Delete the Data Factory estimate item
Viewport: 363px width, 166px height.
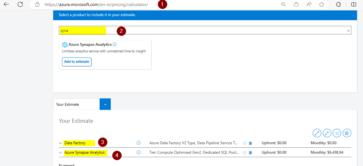coord(250,143)
